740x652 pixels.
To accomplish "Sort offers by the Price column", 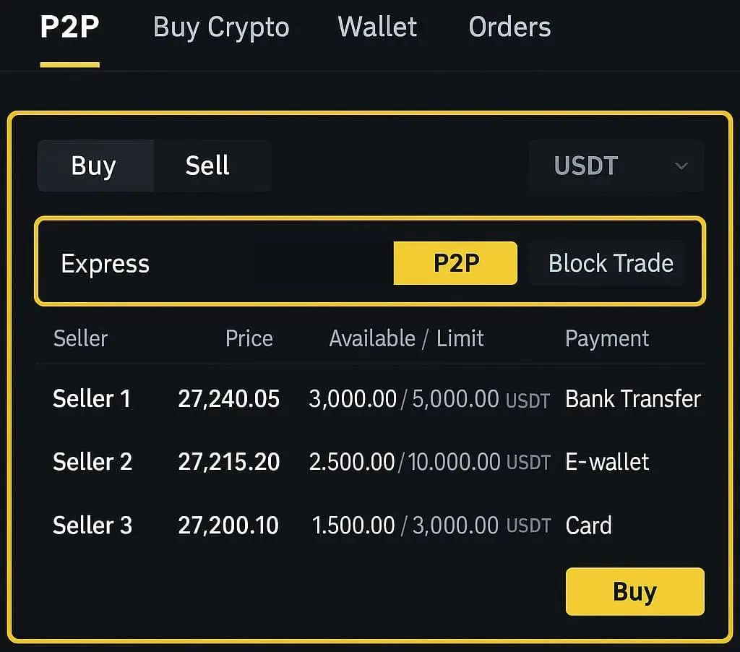I will 249,338.
